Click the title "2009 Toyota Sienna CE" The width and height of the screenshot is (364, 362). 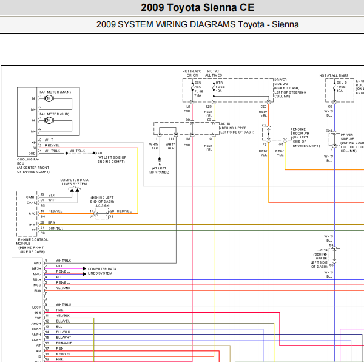click(198, 7)
